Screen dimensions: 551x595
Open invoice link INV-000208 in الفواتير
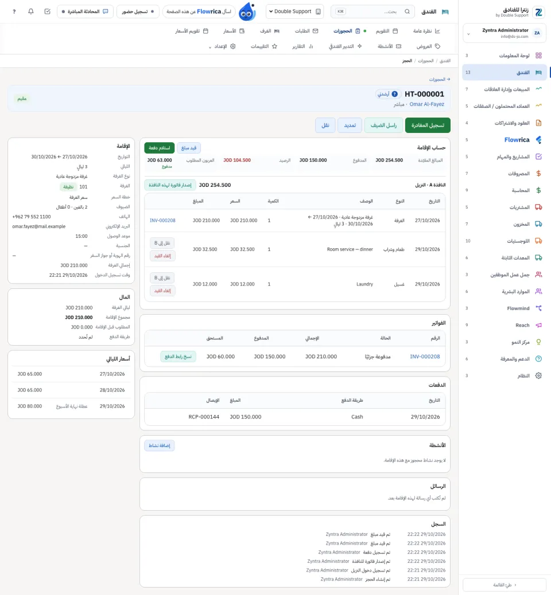pyautogui.click(x=425, y=357)
